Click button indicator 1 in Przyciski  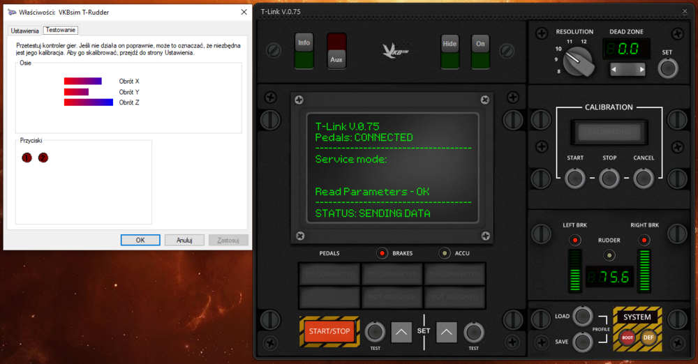27,158
